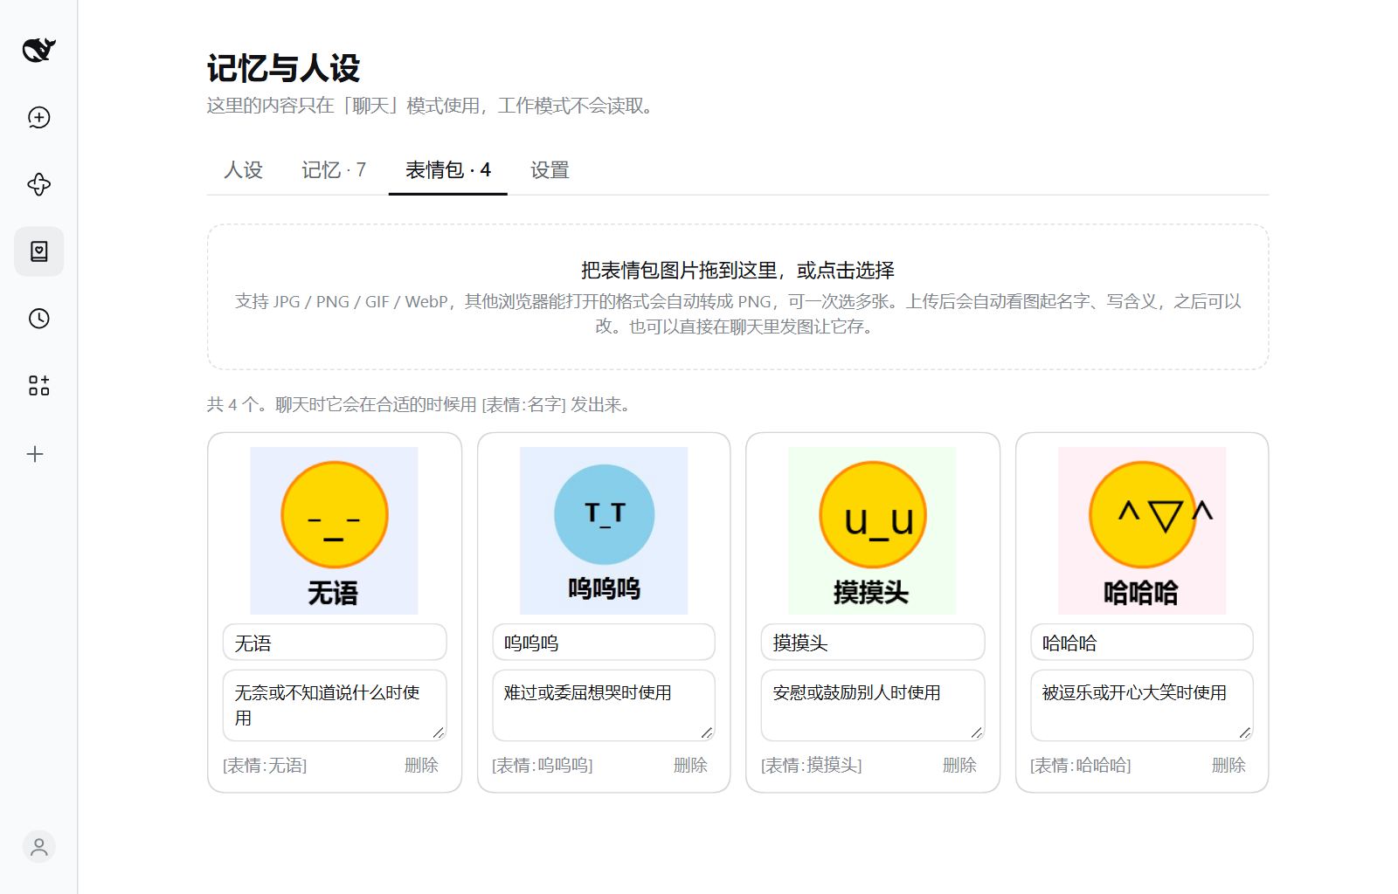Open the user profile avatar icon
1398x894 pixels.
point(38,846)
